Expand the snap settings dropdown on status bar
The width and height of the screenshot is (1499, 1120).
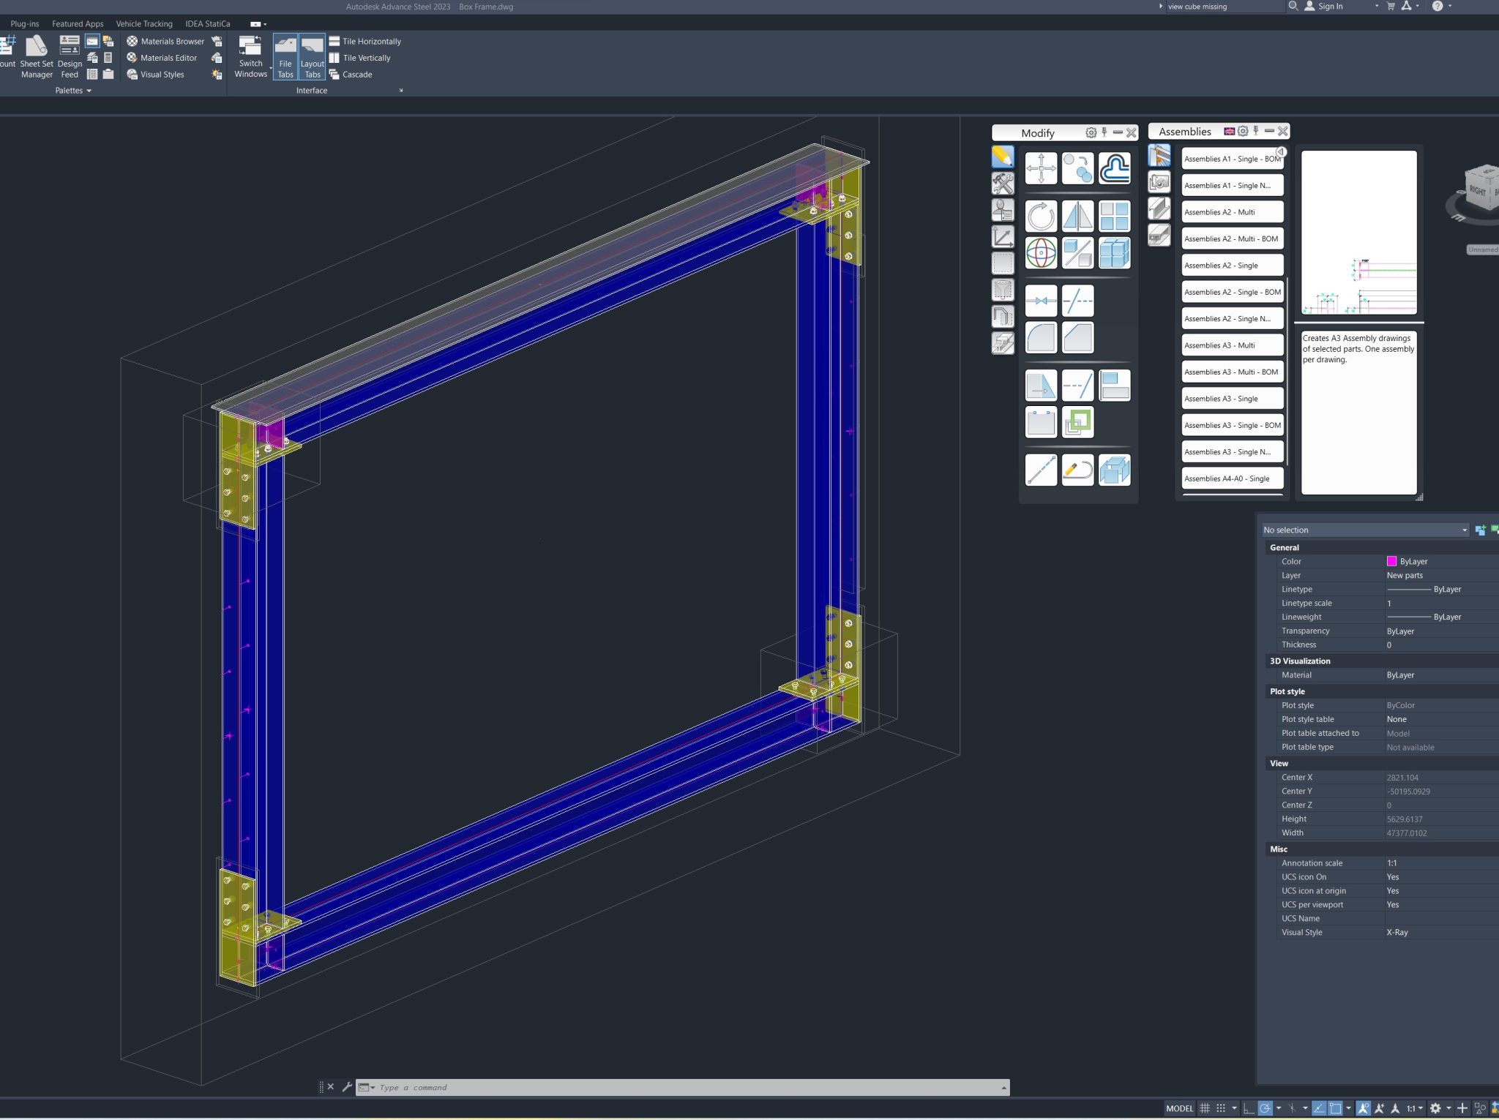pyautogui.click(x=1235, y=1108)
